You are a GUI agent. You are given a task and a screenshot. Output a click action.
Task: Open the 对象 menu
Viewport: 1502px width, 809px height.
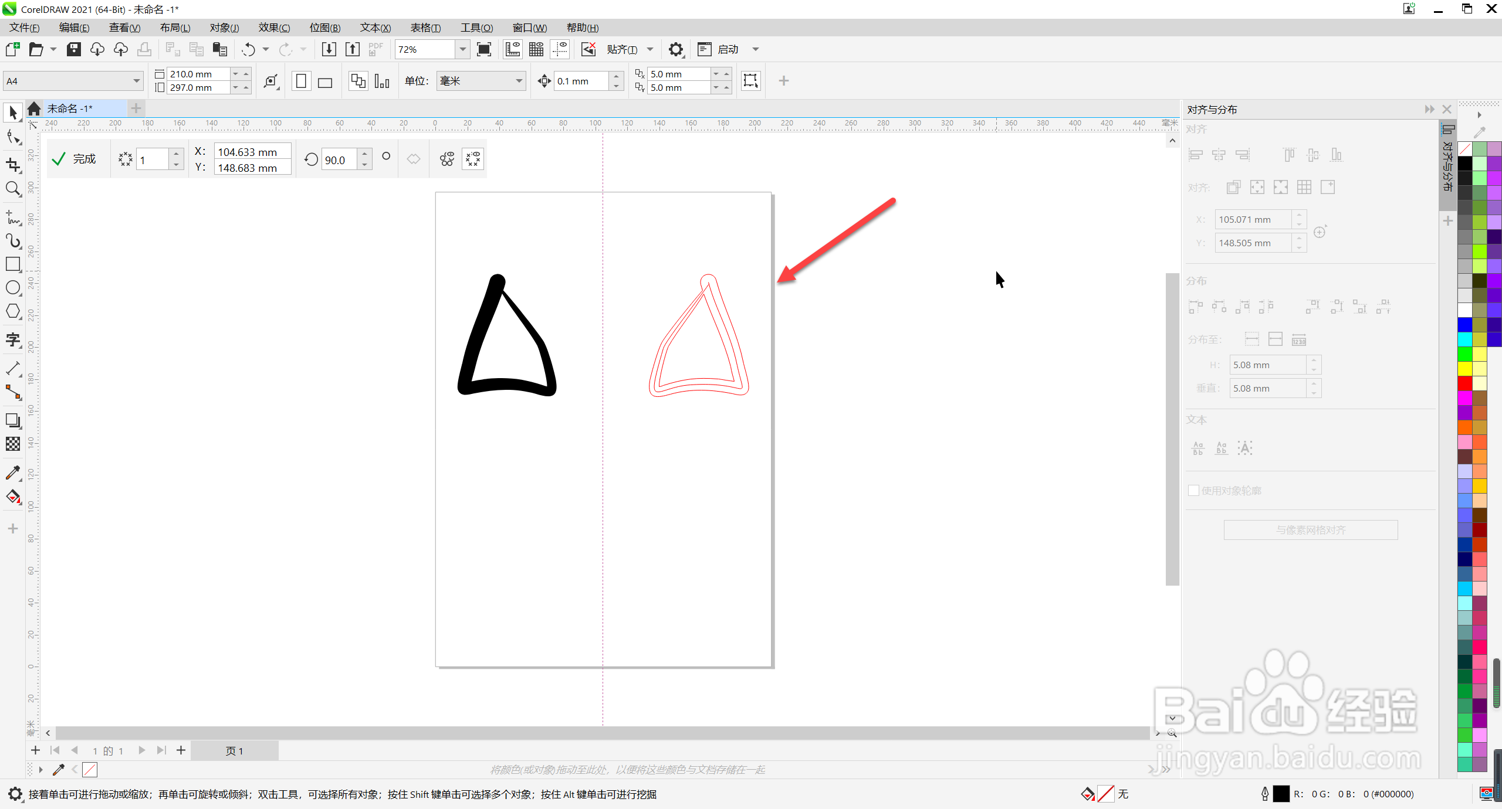pyautogui.click(x=225, y=28)
